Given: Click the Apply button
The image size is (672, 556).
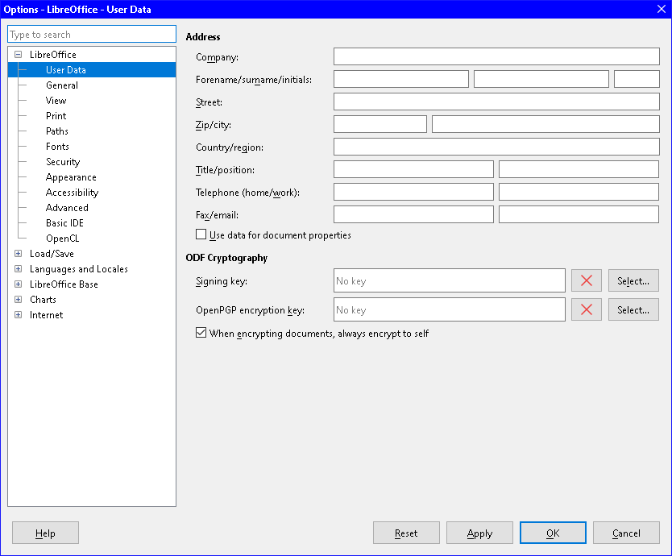Looking at the screenshot, I should tap(479, 533).
